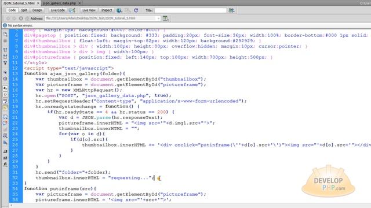Open the Move or Convert CSS menu
This screenshot has height=208, width=371.
(x=5, y=143)
